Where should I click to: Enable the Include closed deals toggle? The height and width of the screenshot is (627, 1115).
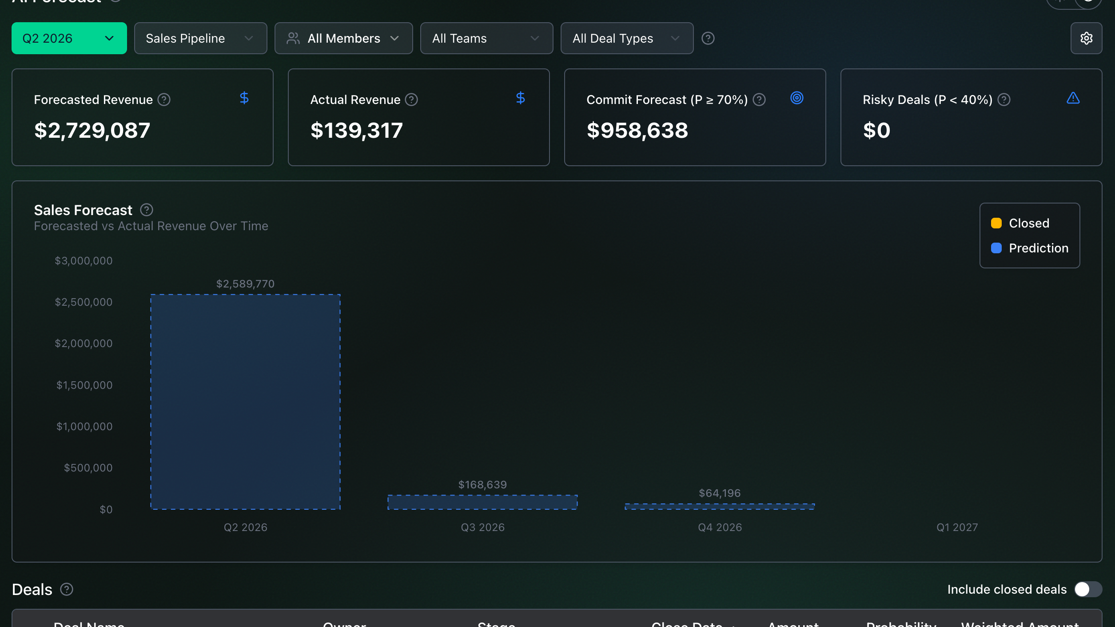coord(1088,589)
